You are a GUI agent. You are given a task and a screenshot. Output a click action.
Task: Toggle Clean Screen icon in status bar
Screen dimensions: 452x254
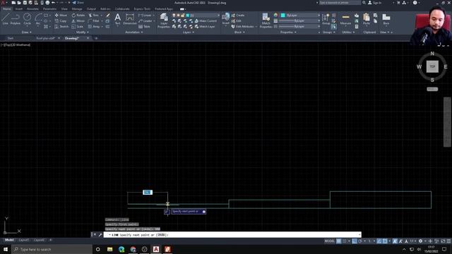pyautogui.click(x=443, y=241)
